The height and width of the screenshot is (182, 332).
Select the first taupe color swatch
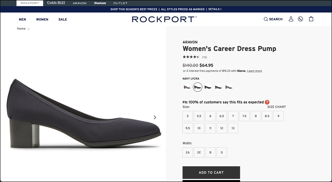[187, 87]
